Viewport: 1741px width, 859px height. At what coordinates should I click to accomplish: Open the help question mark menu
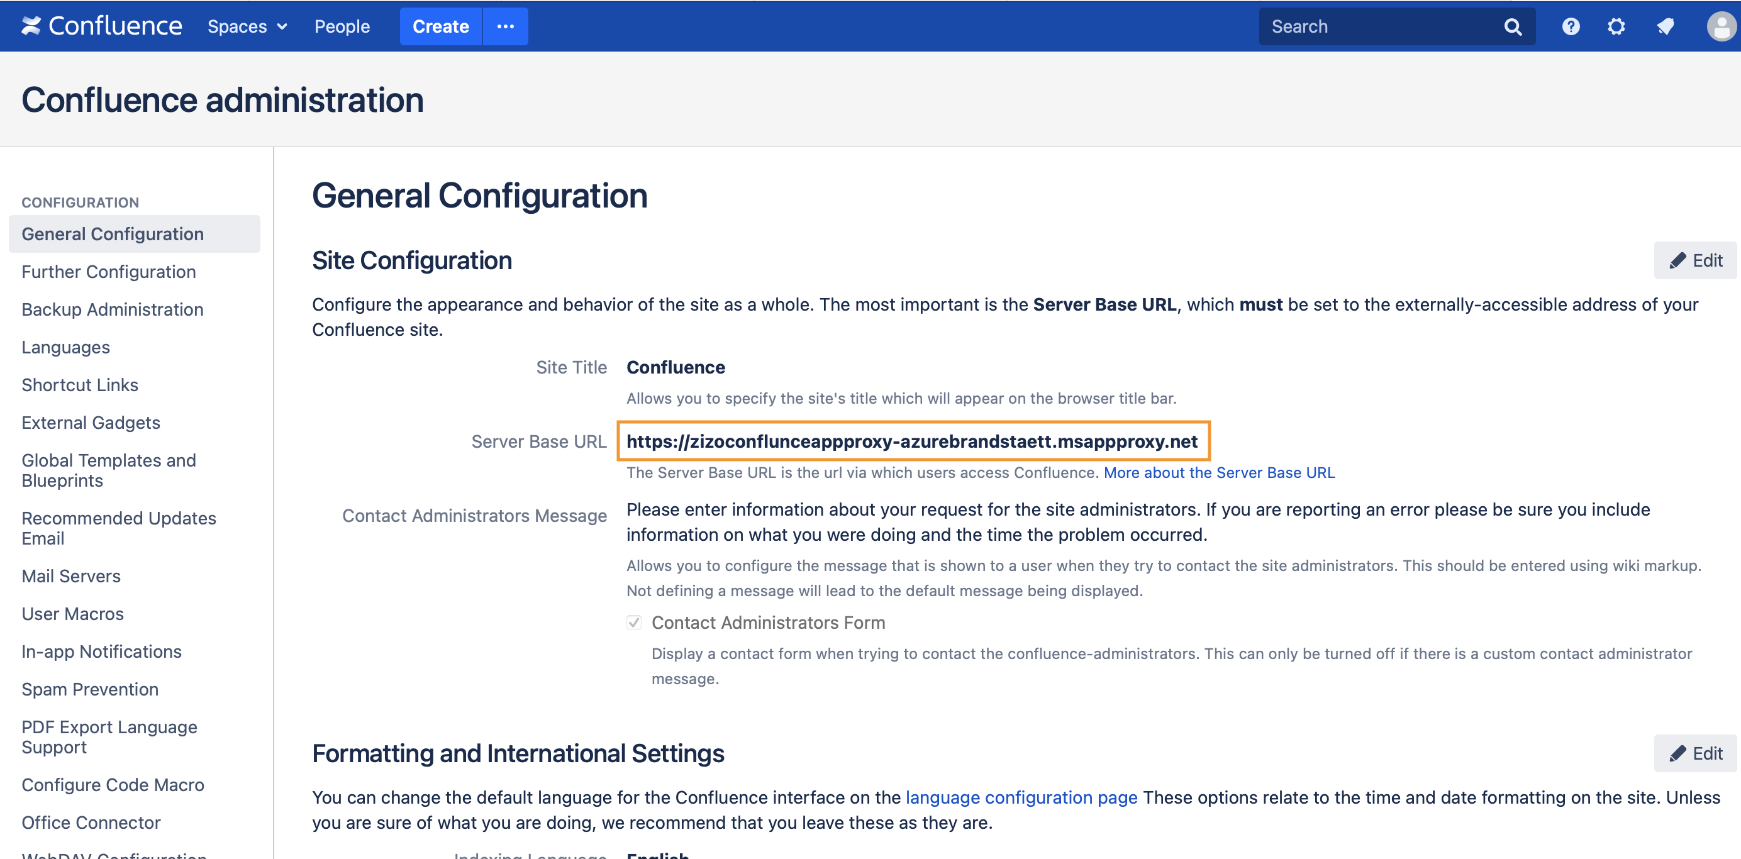pyautogui.click(x=1570, y=26)
